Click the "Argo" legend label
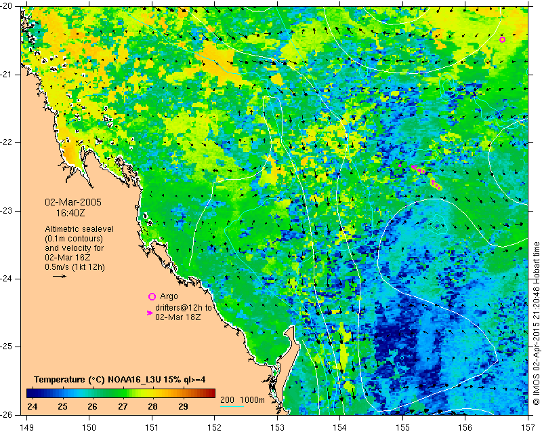The image size is (542, 434). 169,296
